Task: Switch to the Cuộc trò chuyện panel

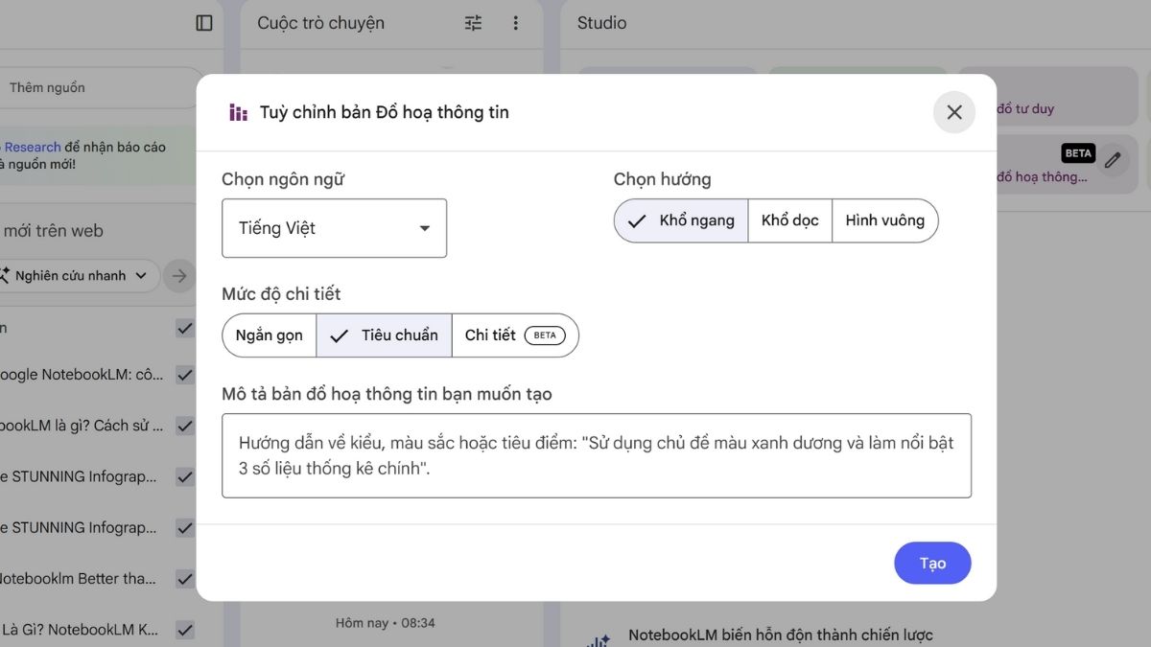Action: (x=320, y=22)
